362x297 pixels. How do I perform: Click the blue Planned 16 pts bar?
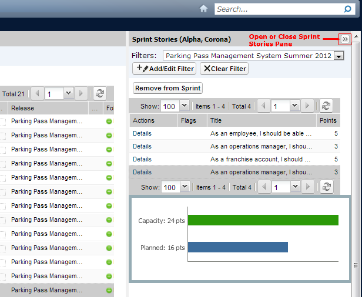238,247
